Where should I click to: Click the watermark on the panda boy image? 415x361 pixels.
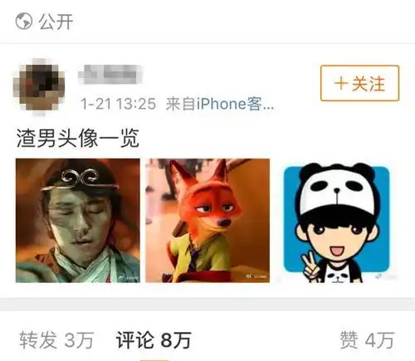(386, 276)
